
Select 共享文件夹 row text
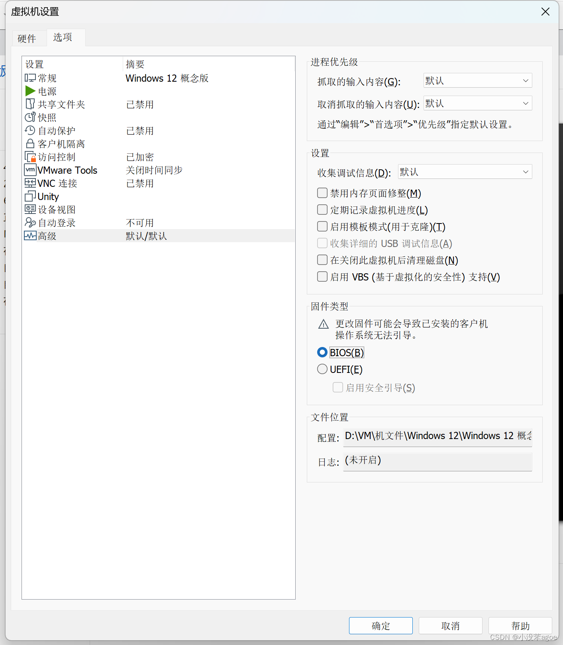[61, 104]
